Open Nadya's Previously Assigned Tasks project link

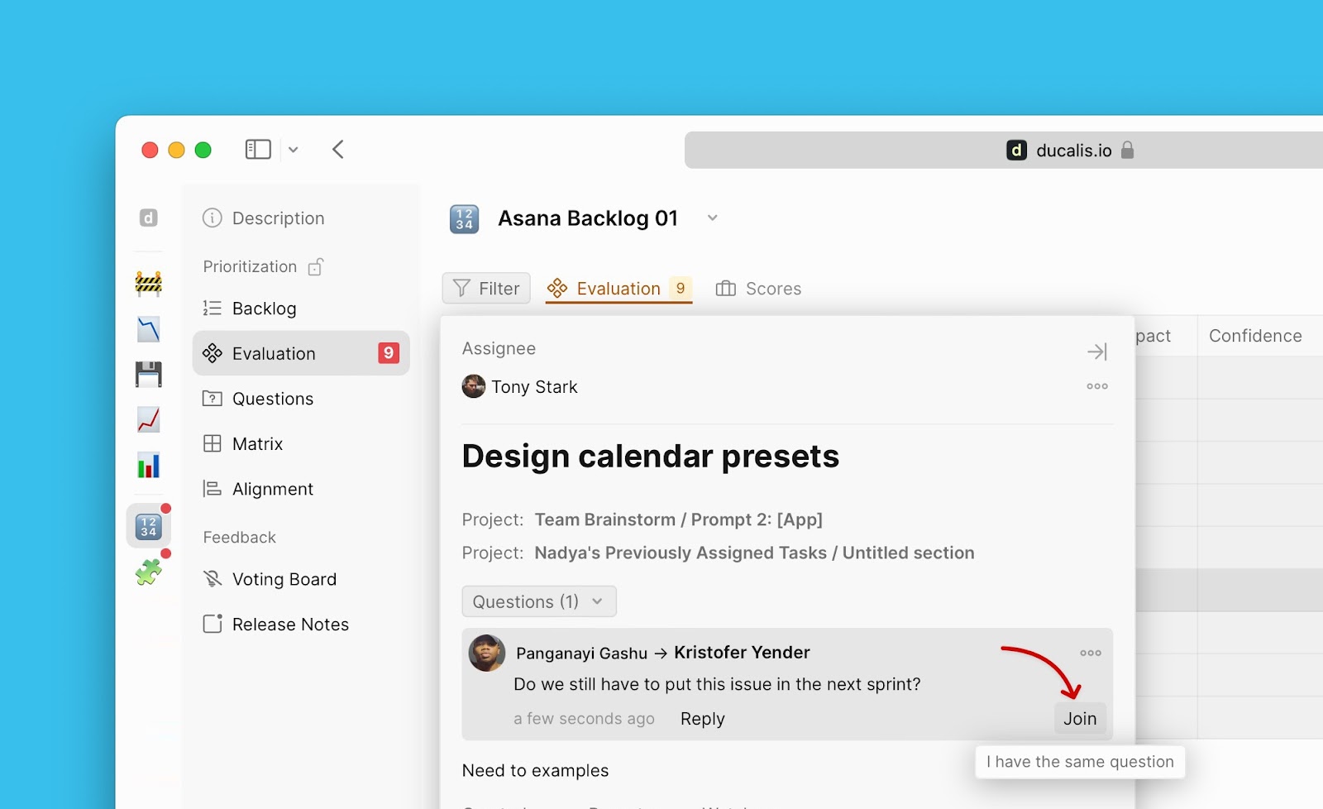754,553
